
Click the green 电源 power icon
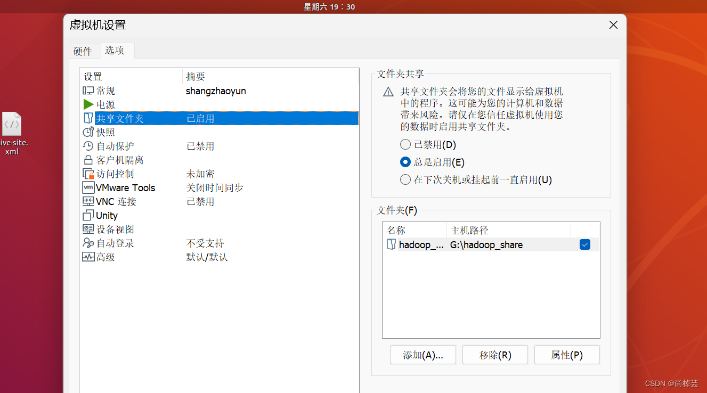click(x=88, y=105)
